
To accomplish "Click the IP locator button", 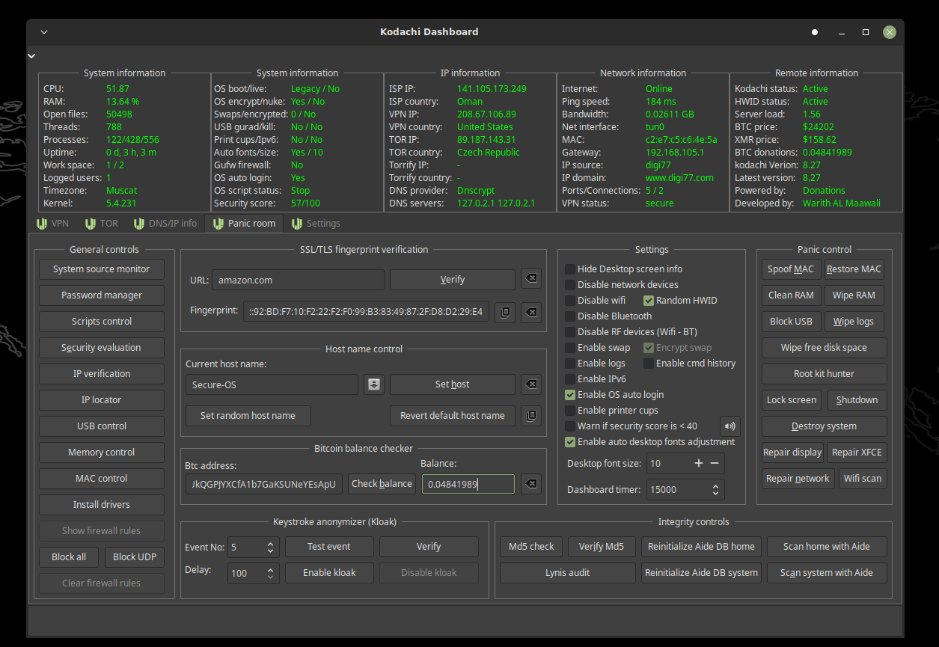I will click(x=102, y=400).
